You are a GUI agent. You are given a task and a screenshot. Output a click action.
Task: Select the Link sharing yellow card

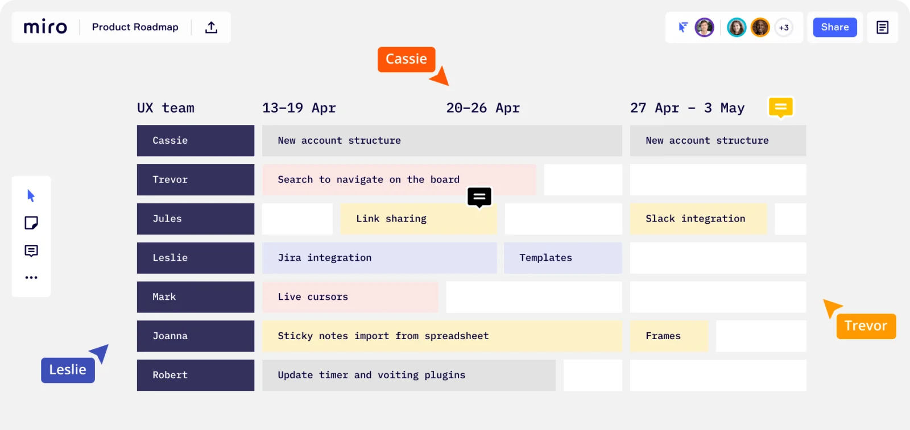click(x=419, y=219)
